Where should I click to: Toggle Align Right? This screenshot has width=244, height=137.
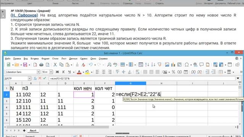tap(110, 72)
